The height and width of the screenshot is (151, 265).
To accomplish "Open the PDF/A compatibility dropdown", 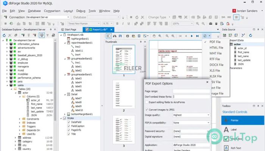I will [x=208, y=123].
